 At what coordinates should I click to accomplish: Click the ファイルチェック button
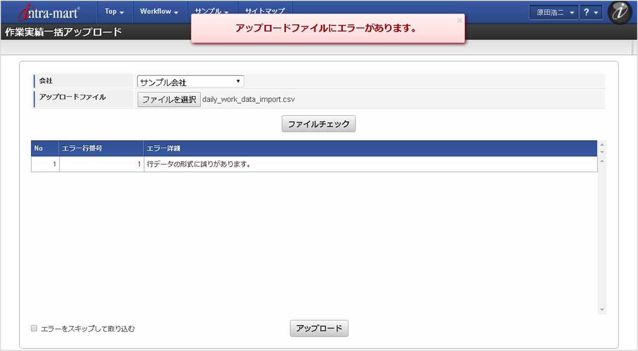coord(318,124)
